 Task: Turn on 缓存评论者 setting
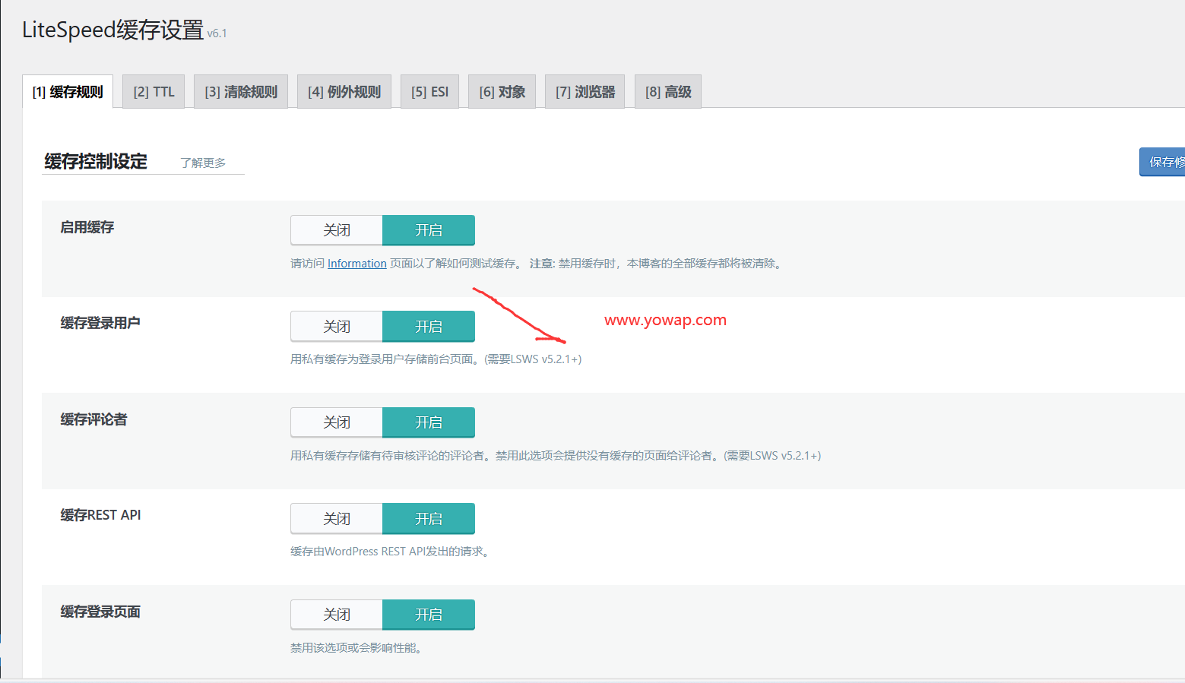pyautogui.click(x=429, y=422)
